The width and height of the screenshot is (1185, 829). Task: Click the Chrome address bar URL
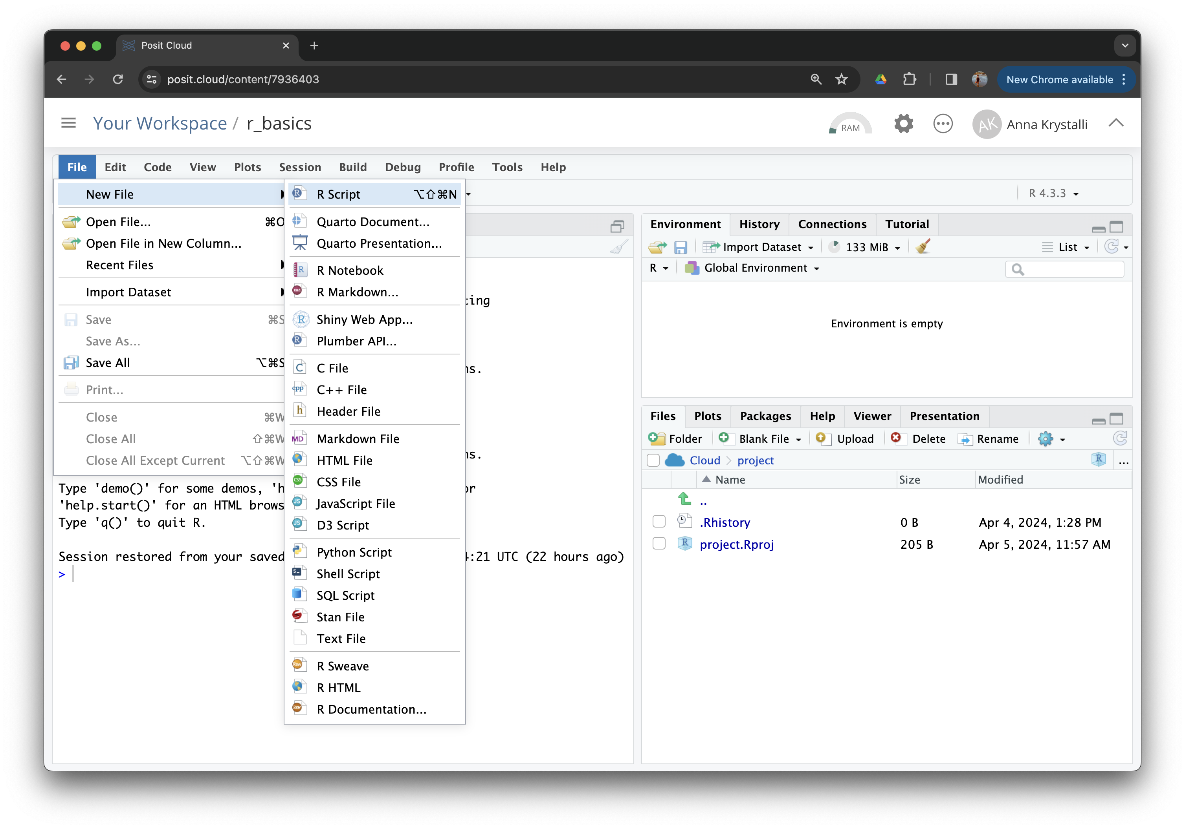click(242, 79)
